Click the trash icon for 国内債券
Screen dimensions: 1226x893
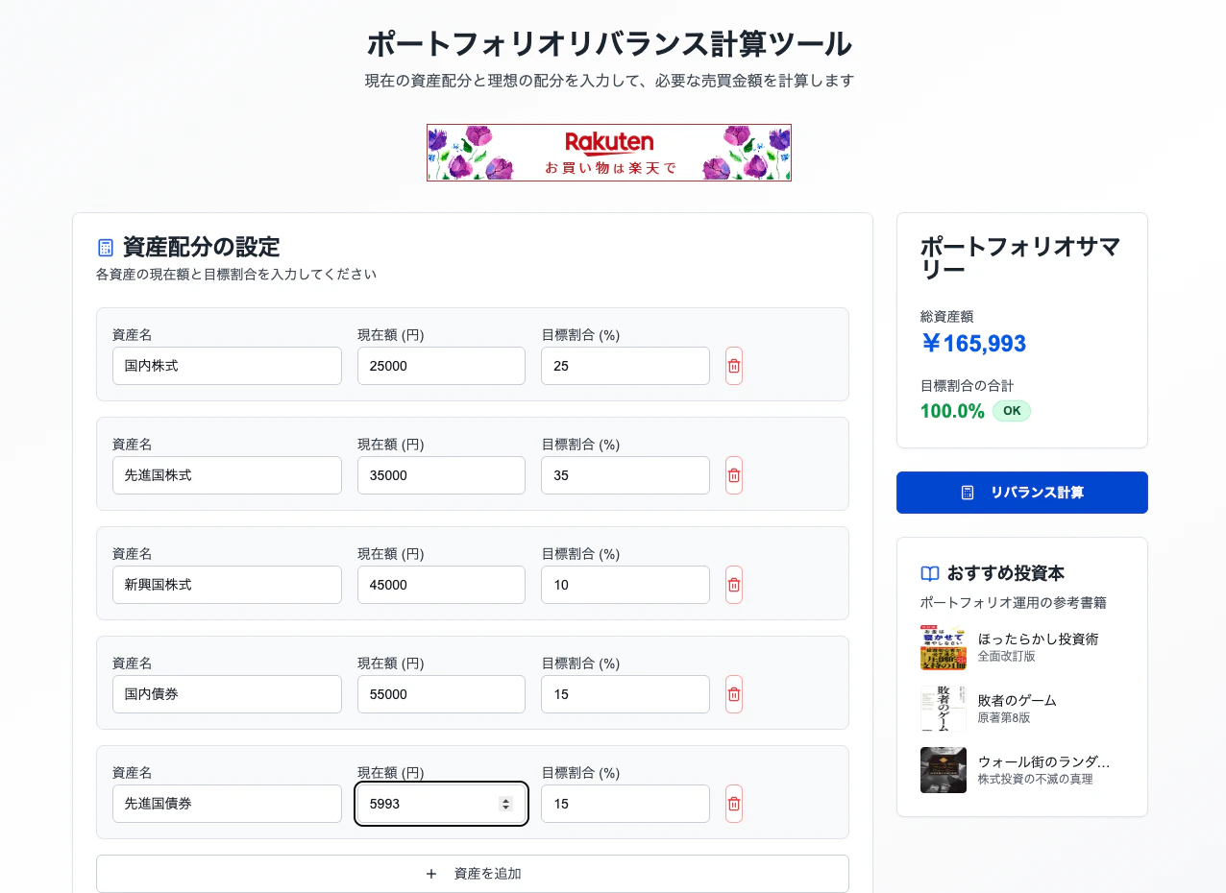tap(733, 694)
